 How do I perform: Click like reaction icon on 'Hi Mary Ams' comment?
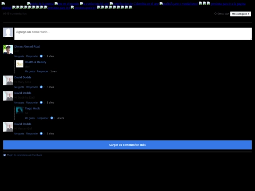(x=41, y=87)
